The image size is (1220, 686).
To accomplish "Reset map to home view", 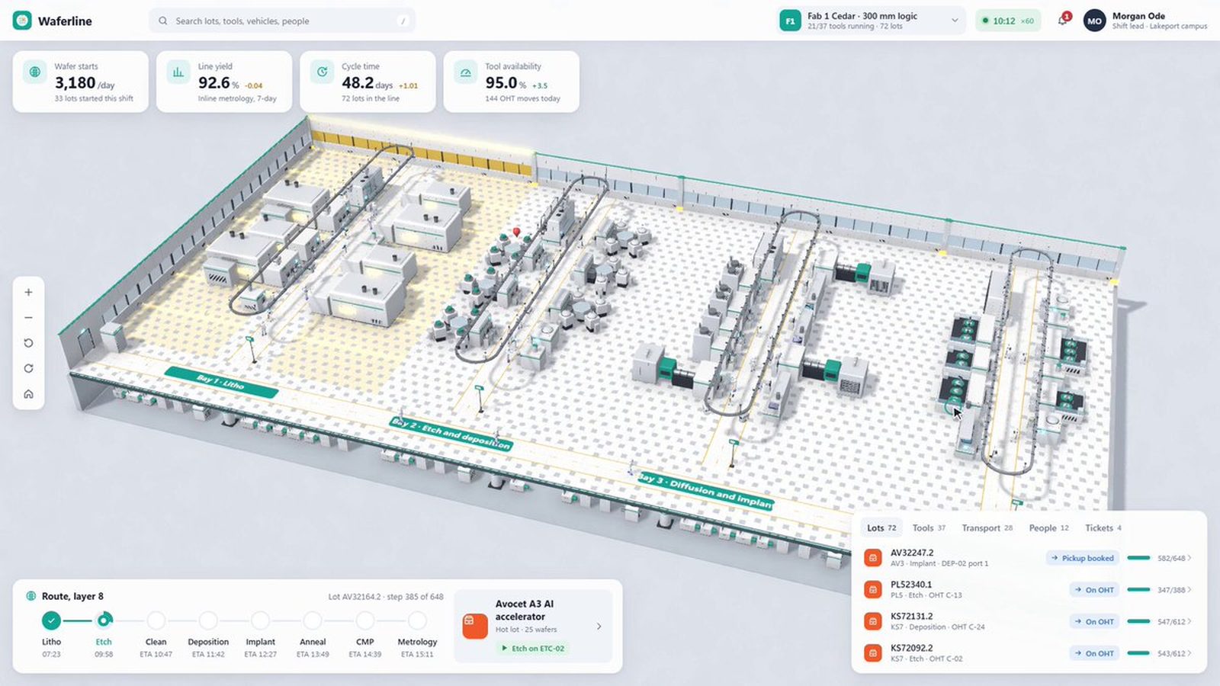I will click(x=28, y=394).
